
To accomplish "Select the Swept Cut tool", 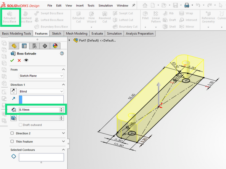I will click(123, 13).
